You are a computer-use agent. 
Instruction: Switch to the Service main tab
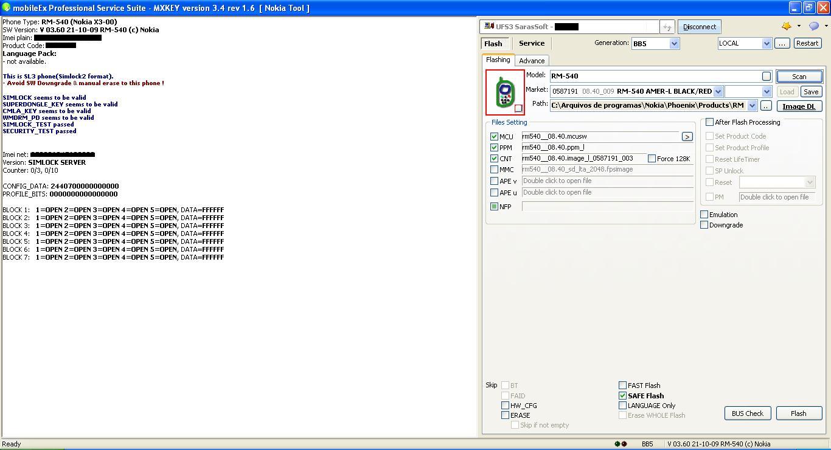[x=532, y=43]
